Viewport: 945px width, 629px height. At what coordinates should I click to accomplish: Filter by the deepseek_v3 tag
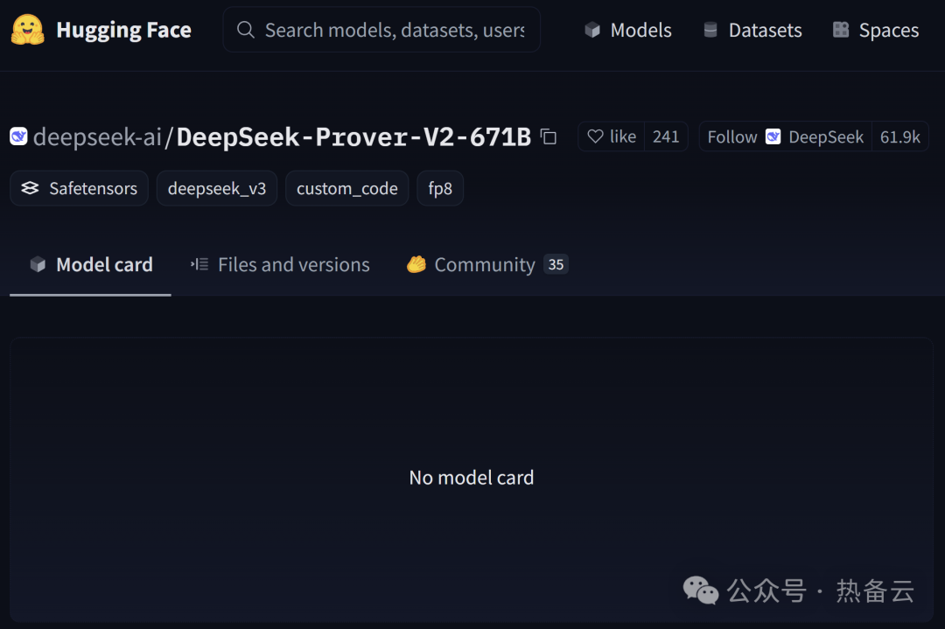(217, 189)
